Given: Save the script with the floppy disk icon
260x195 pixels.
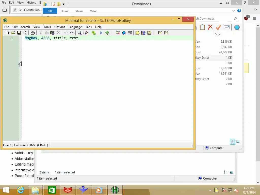Looking at the screenshot, I should coord(19,33).
